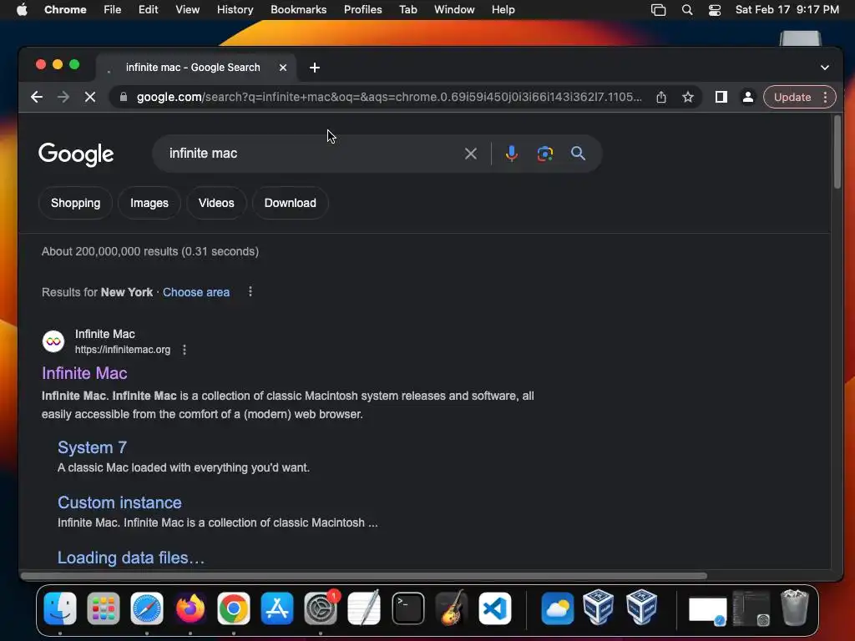Open Finder from the dock
The image size is (855, 641).
point(60,608)
